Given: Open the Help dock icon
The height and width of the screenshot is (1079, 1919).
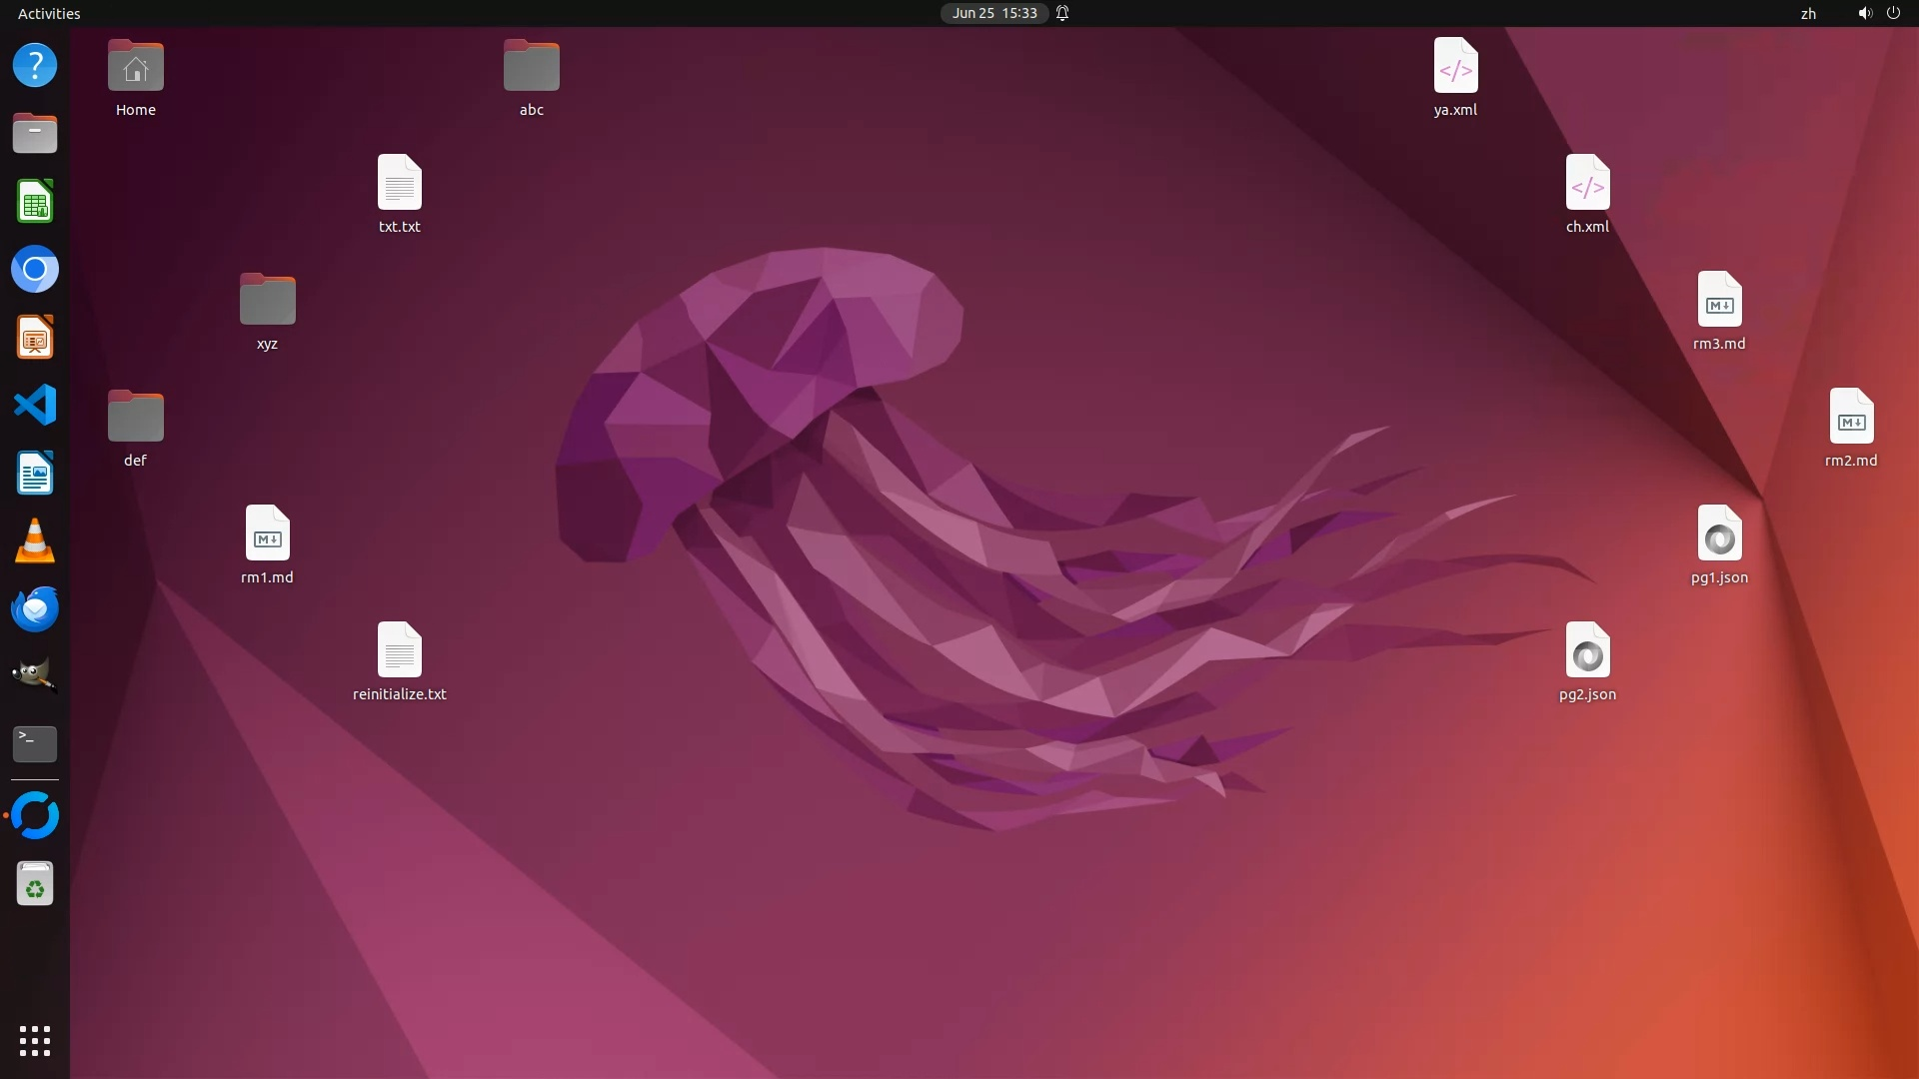Looking at the screenshot, I should click(35, 66).
